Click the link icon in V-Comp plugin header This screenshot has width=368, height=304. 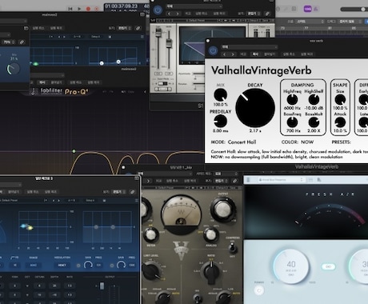pyautogui.click(x=234, y=181)
